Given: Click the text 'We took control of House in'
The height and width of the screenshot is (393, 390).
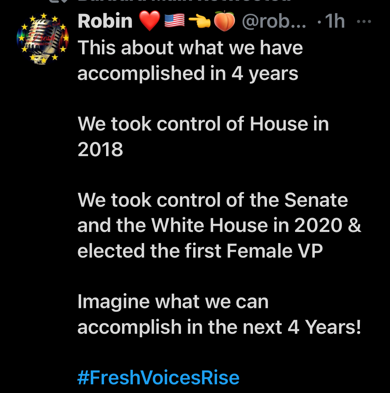Looking at the screenshot, I should pos(203,124).
